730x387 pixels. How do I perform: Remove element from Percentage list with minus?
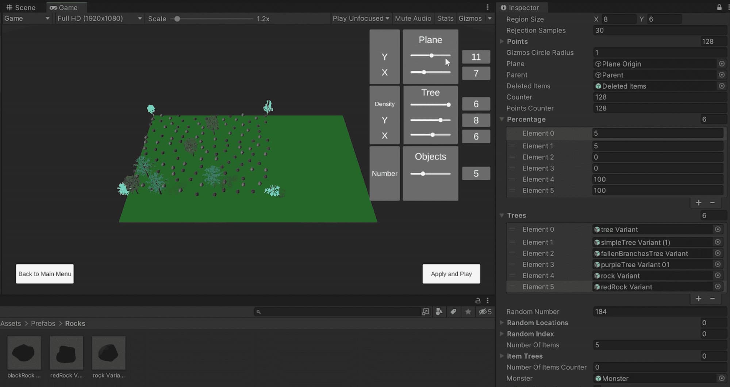[712, 203]
